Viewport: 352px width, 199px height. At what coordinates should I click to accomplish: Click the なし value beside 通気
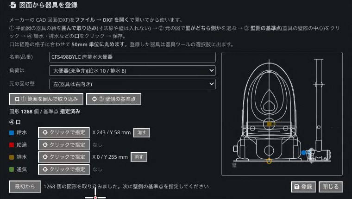point(97,169)
